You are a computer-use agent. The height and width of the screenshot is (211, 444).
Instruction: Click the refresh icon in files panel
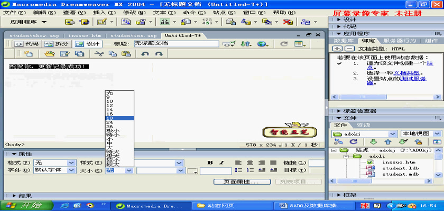click(x=354, y=142)
